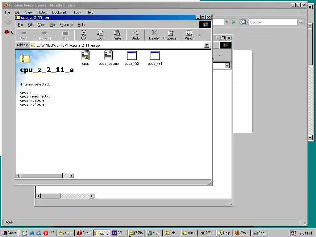Click the Forward toolbar button
The image size is (316, 237).
point(44,35)
